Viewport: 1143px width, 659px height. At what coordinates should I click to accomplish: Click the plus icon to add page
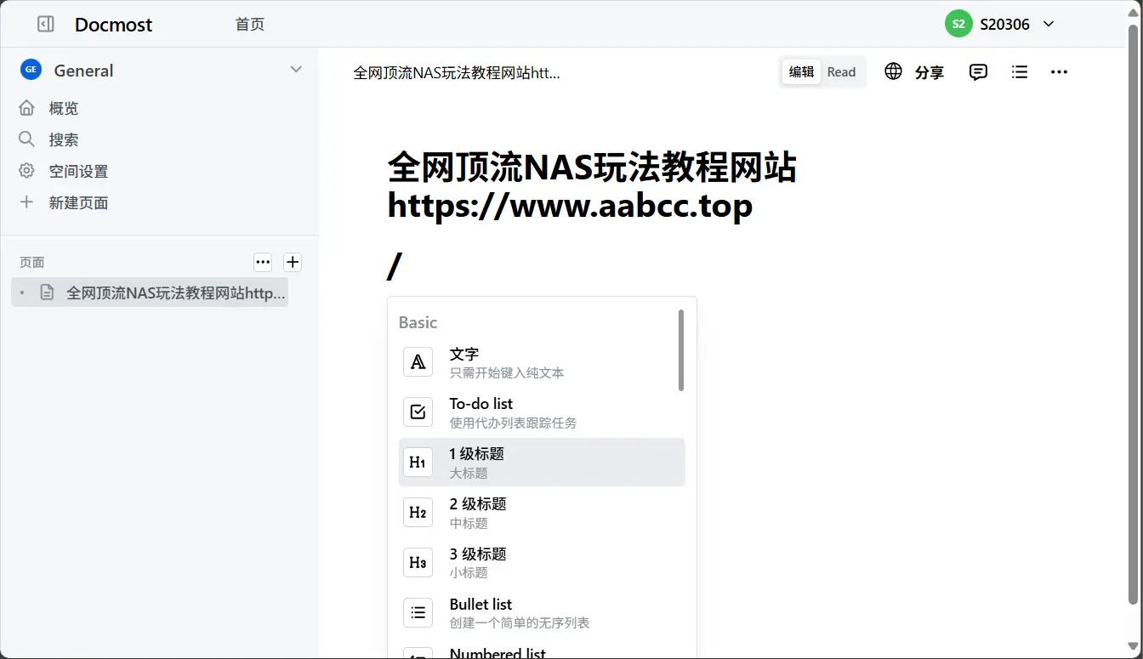(x=292, y=262)
